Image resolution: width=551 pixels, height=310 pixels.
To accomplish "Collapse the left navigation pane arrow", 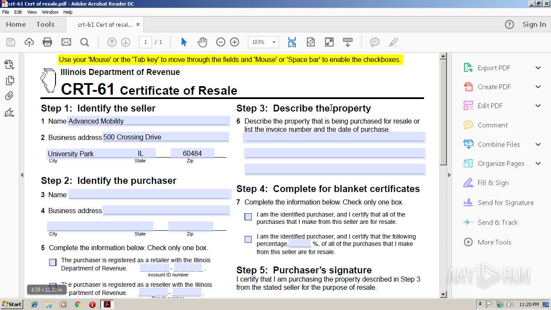I will click(x=22, y=175).
